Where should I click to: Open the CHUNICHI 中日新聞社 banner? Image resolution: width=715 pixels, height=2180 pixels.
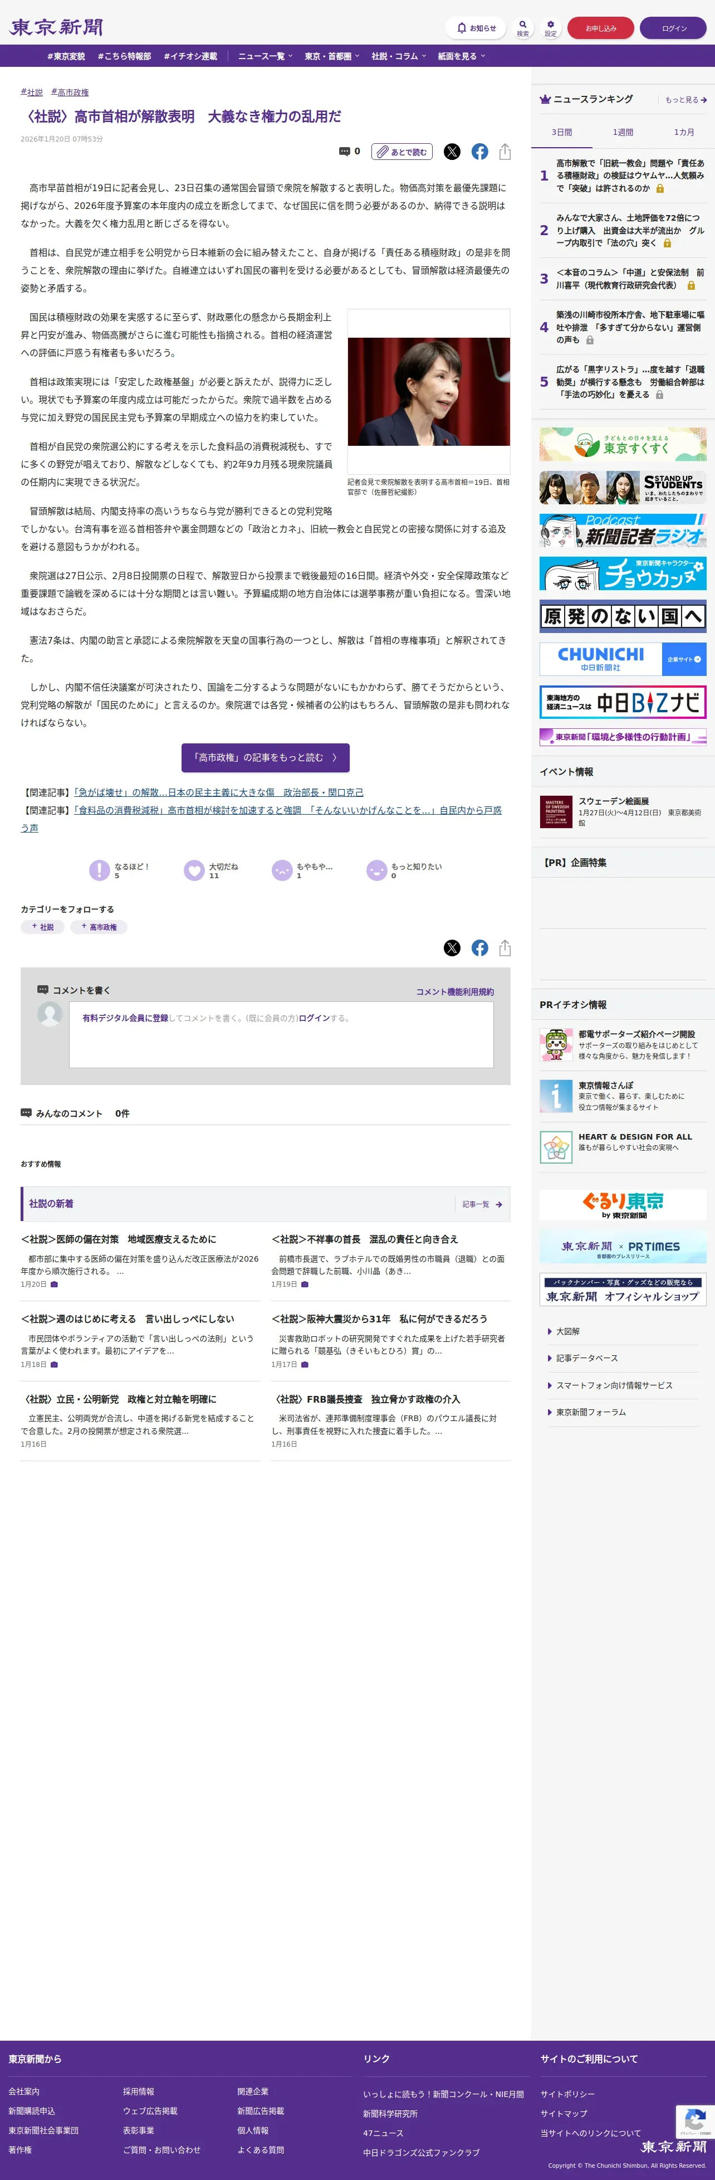pos(623,659)
